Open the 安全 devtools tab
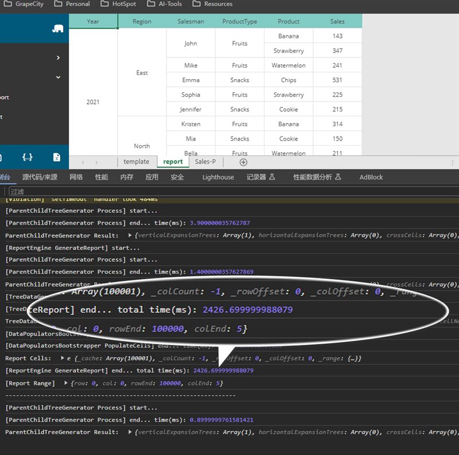 point(177,177)
